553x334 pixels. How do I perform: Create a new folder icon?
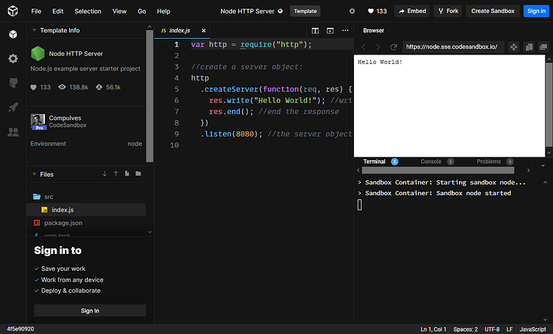coord(138,173)
